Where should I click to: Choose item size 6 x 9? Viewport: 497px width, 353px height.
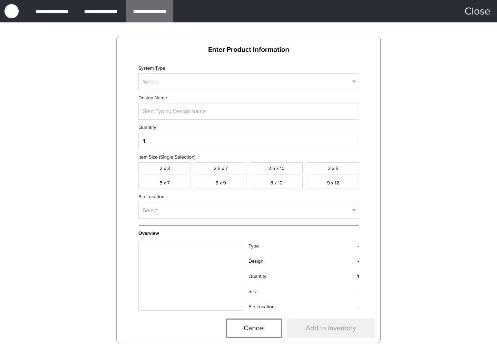click(221, 183)
